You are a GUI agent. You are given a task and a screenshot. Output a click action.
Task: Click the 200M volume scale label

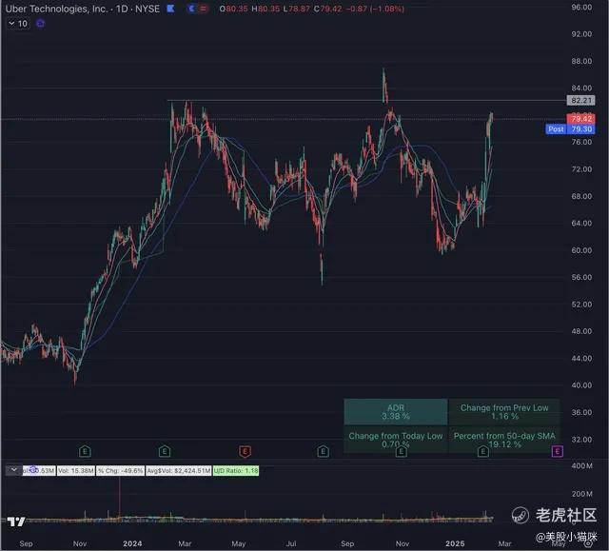(581, 494)
